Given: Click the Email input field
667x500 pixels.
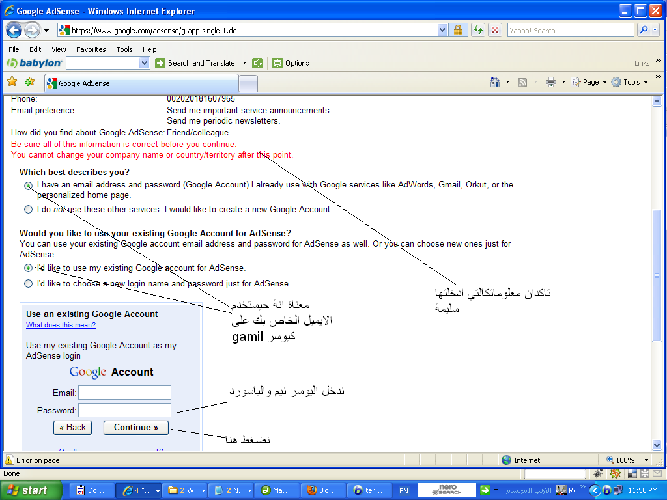Looking at the screenshot, I should pos(124,393).
